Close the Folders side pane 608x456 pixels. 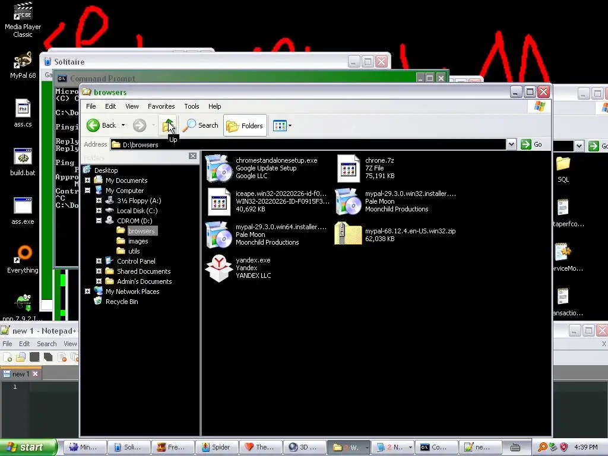pos(193,156)
